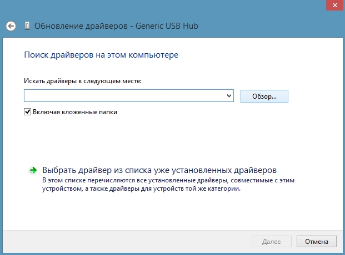The width and height of the screenshot is (345, 255).
Task: Click the Включая вложенные папки label text
Action: (x=75, y=112)
